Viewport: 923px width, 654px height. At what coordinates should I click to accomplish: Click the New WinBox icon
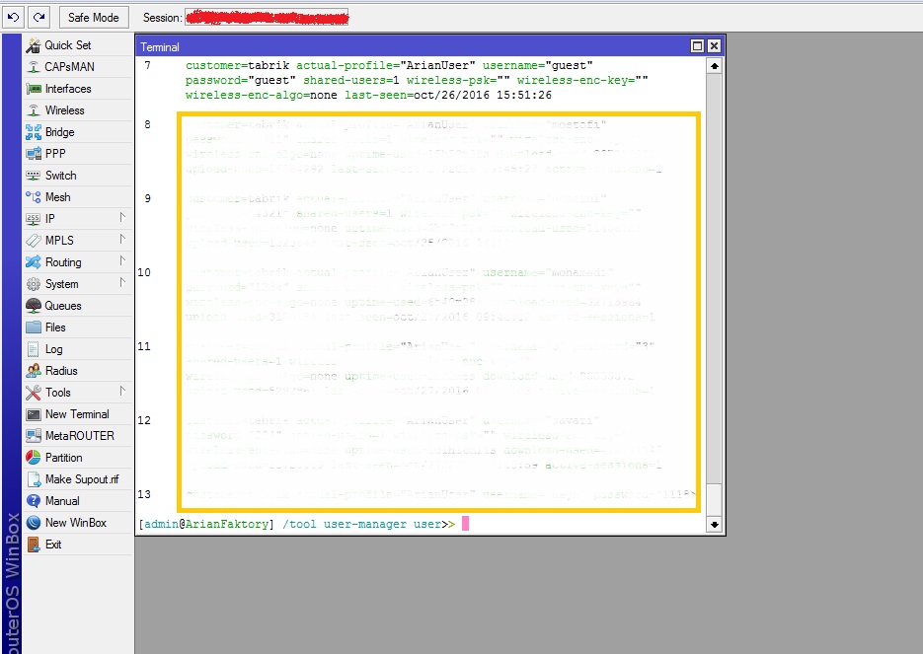coord(34,523)
